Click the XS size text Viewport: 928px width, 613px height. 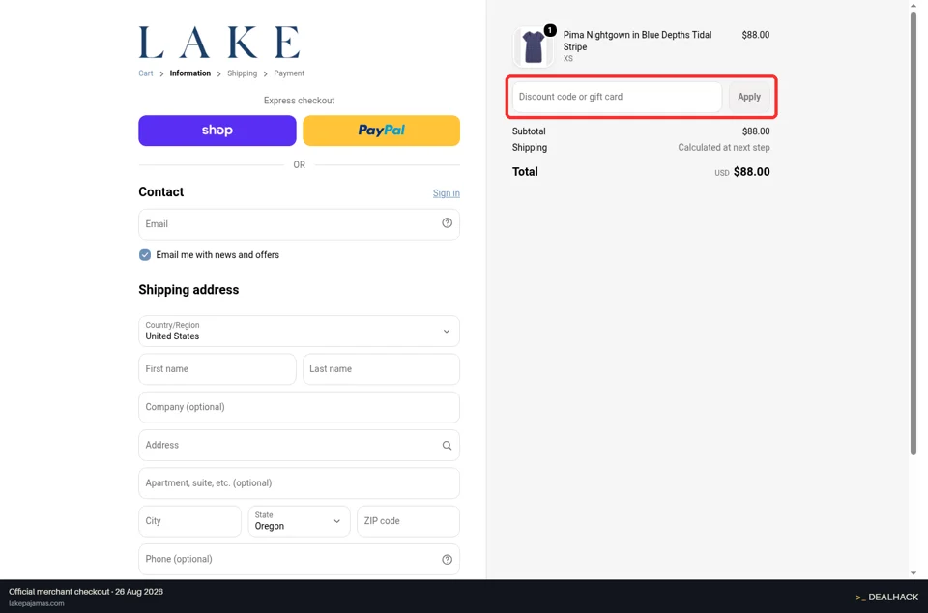point(568,59)
